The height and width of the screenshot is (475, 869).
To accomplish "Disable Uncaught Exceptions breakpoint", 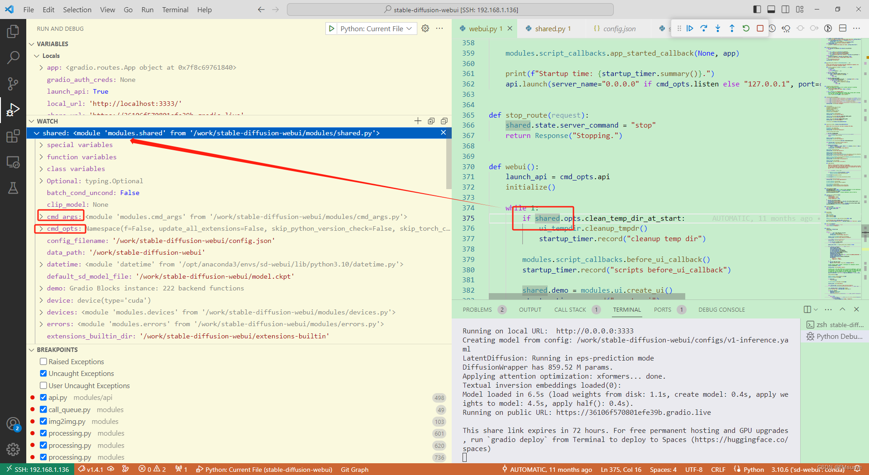I will coord(43,373).
